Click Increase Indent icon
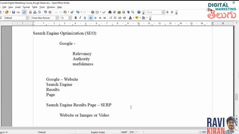 tap(124, 18)
